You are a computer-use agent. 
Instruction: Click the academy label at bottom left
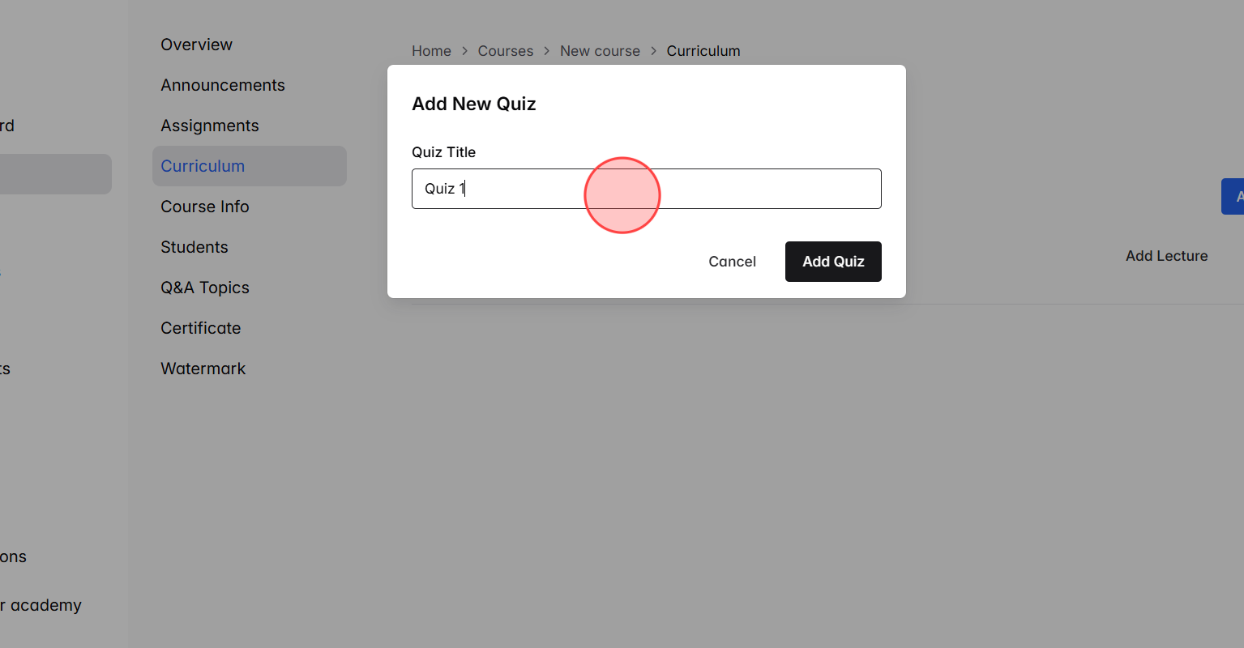click(x=41, y=604)
